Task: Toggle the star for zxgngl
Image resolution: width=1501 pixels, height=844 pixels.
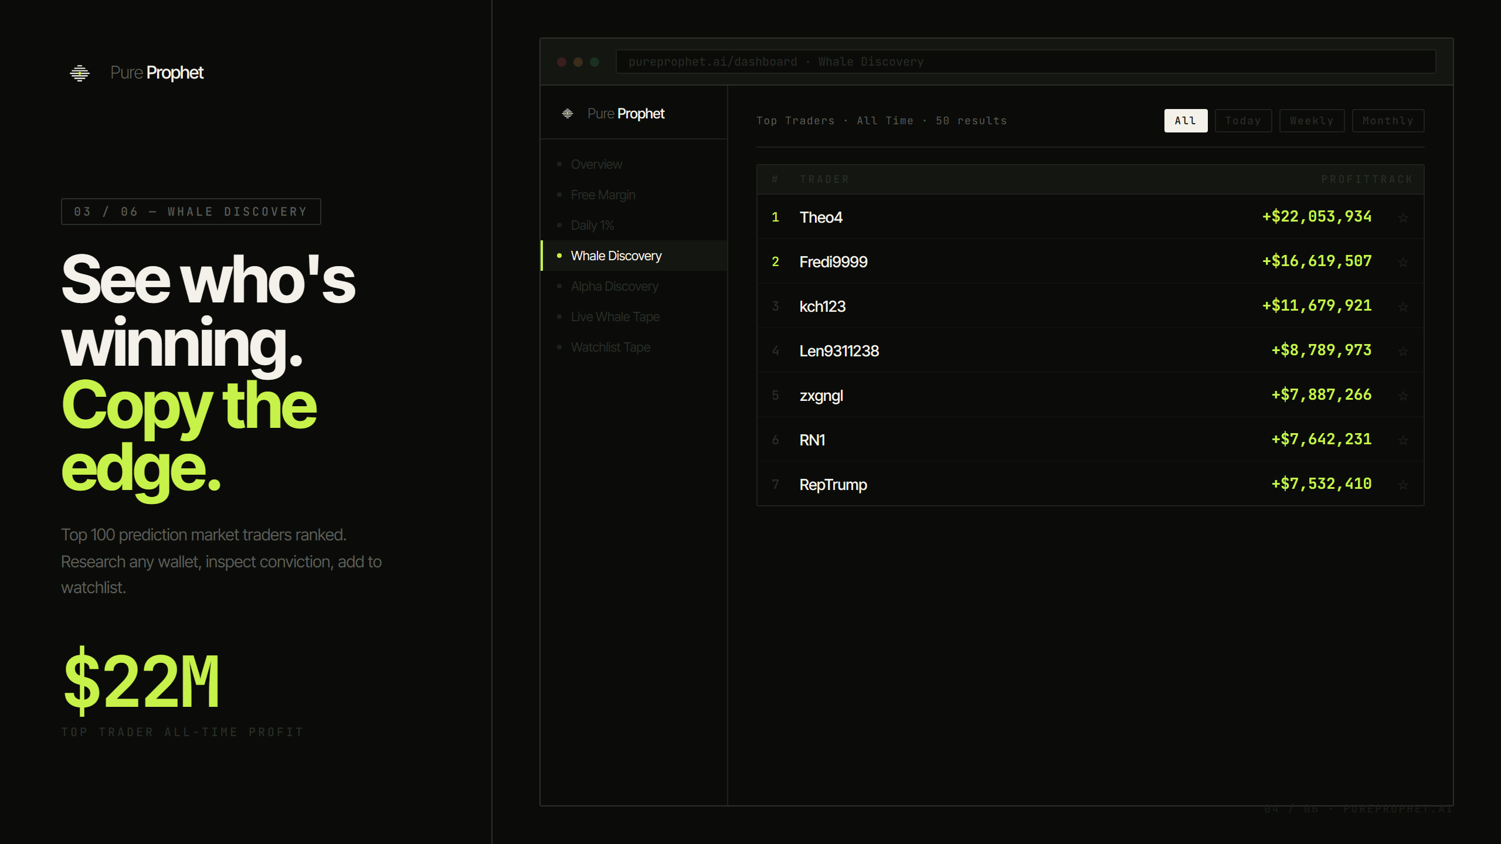Action: [1402, 396]
